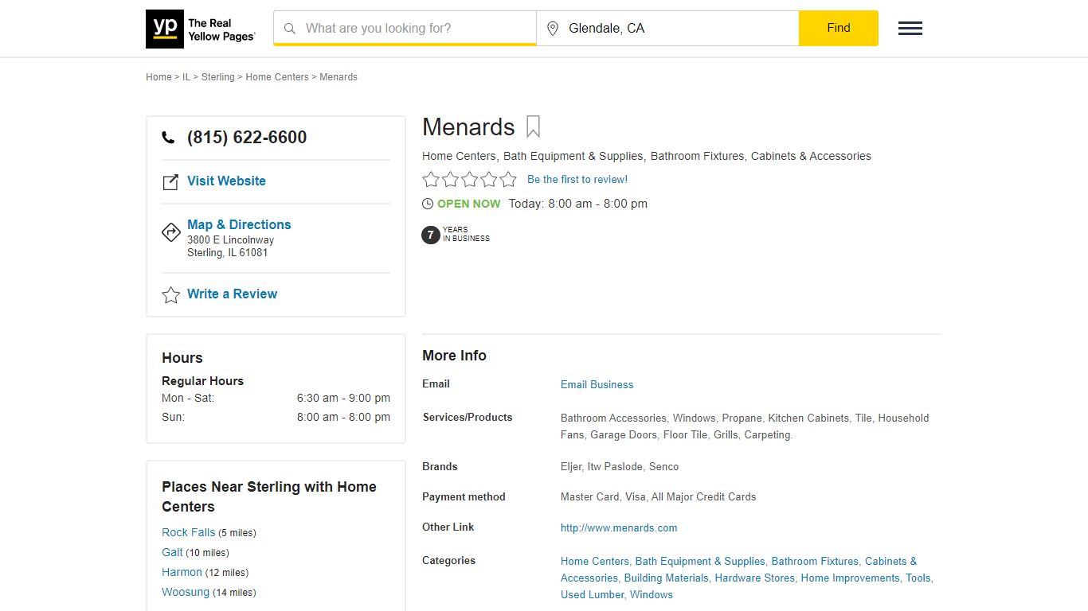Open Galt nearby place
Screen dimensions: 1088x611
pos(172,552)
